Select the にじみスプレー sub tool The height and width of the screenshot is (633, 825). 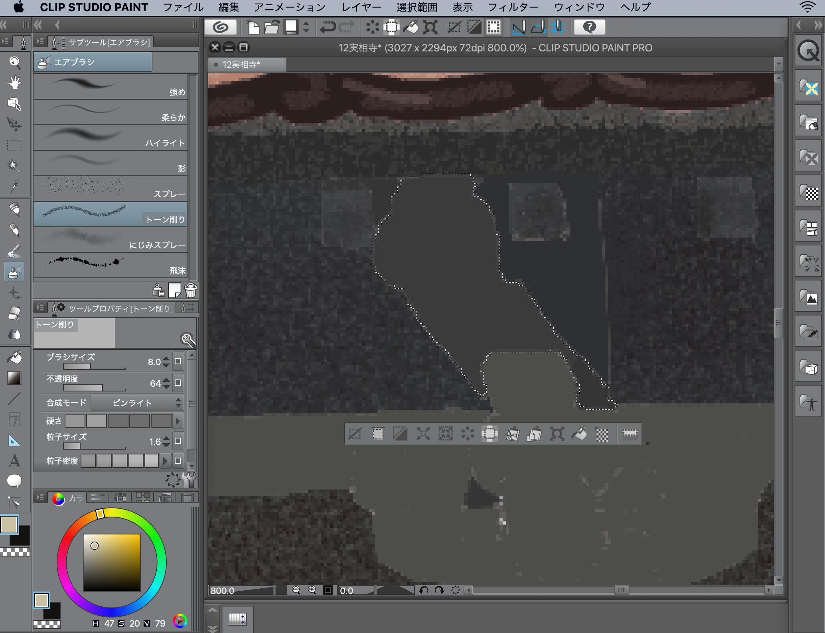[x=111, y=239]
